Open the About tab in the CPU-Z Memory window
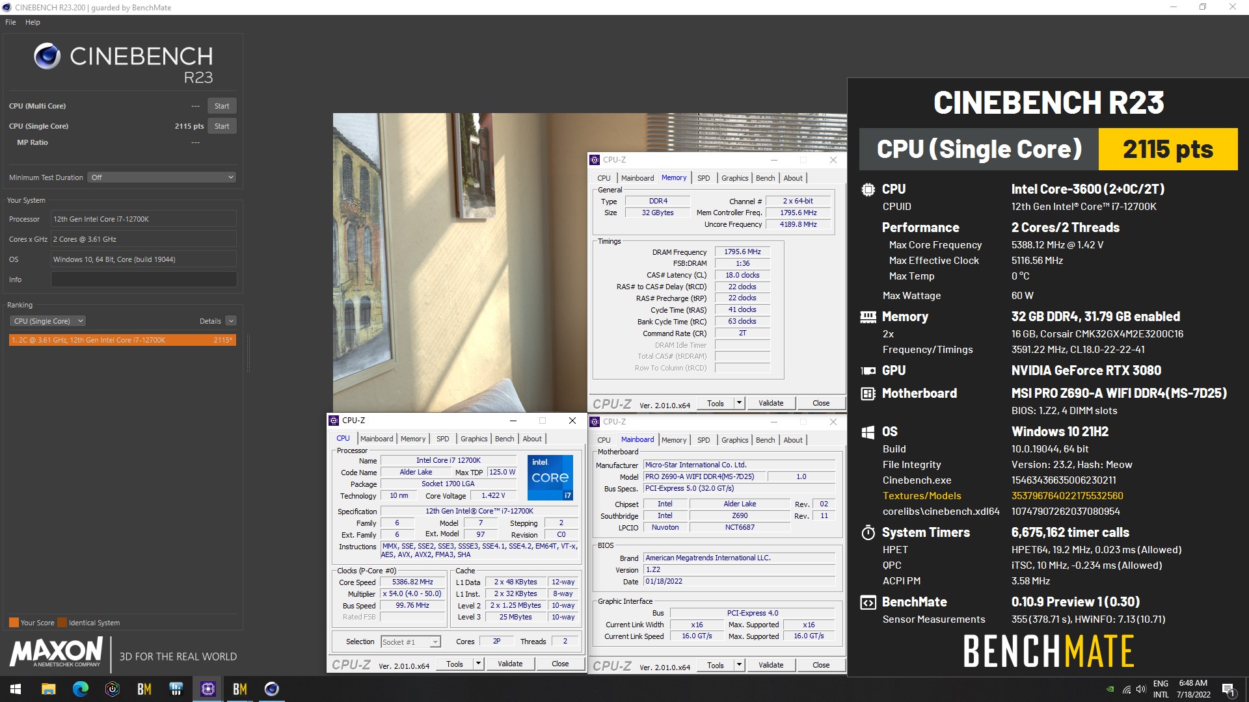This screenshot has width=1249, height=702. click(792, 178)
